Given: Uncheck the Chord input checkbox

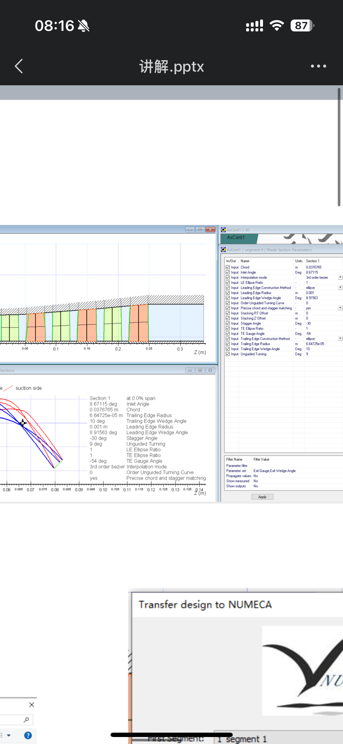Looking at the screenshot, I should pyautogui.click(x=228, y=267).
